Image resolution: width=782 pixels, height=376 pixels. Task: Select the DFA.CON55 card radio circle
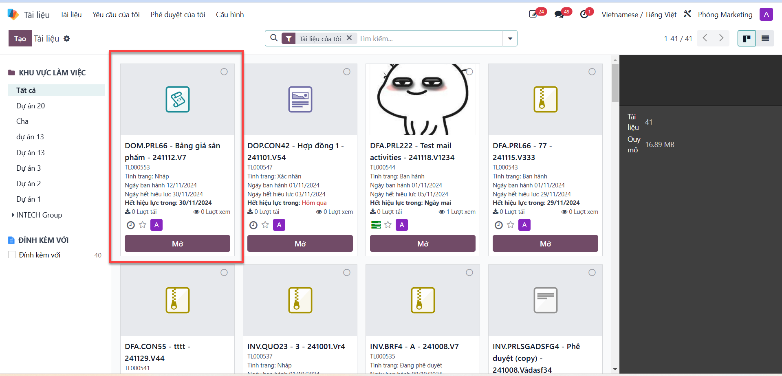[224, 273]
